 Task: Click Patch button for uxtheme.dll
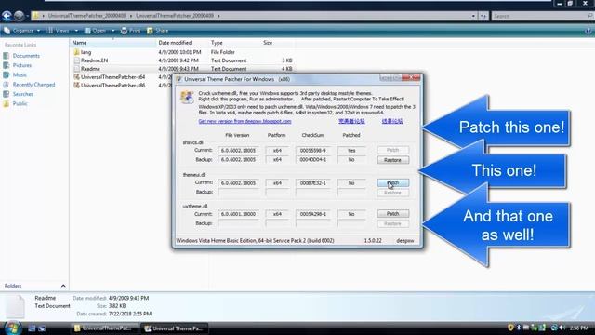tap(392, 214)
